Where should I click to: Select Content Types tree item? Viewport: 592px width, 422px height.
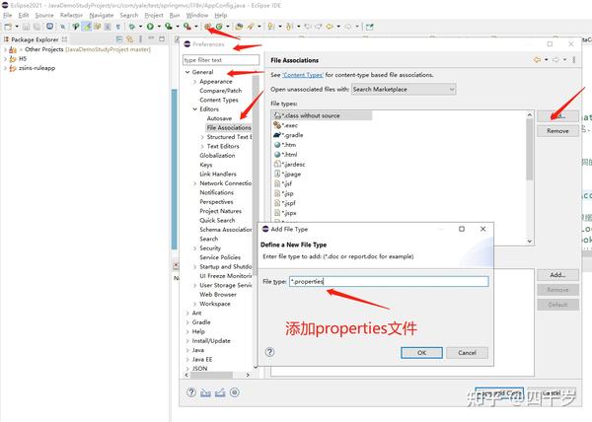(219, 100)
